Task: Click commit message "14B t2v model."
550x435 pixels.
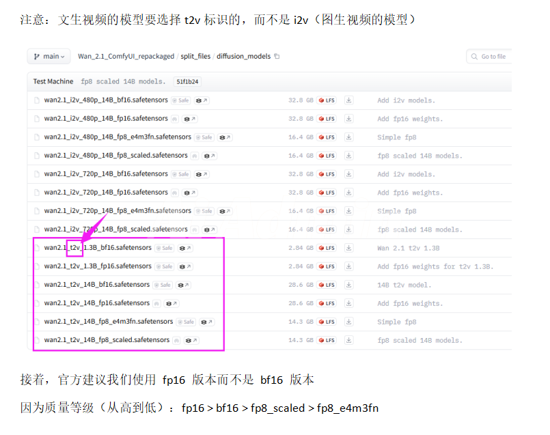Action: (404, 285)
